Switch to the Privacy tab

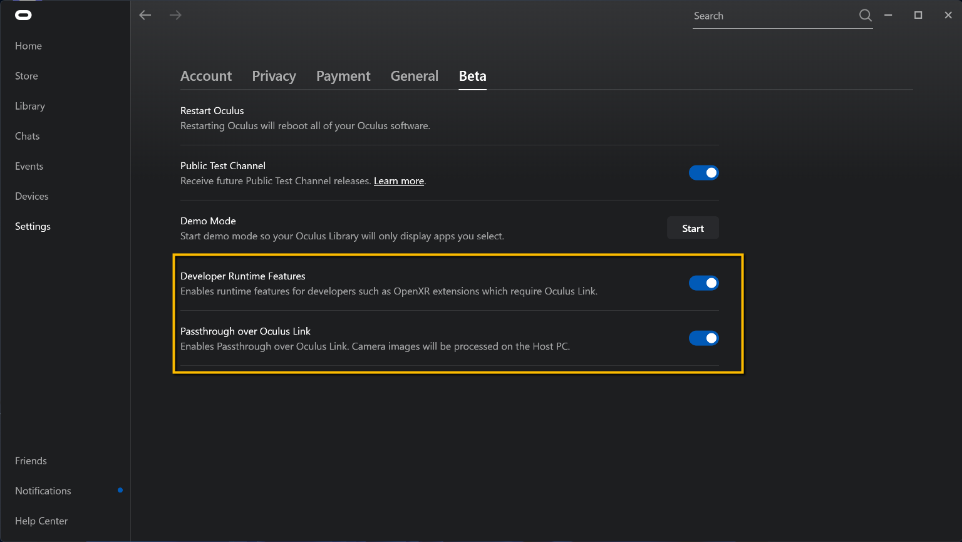pos(274,76)
